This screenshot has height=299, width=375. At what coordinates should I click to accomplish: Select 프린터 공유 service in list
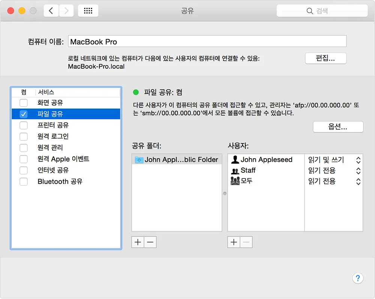tap(53, 125)
